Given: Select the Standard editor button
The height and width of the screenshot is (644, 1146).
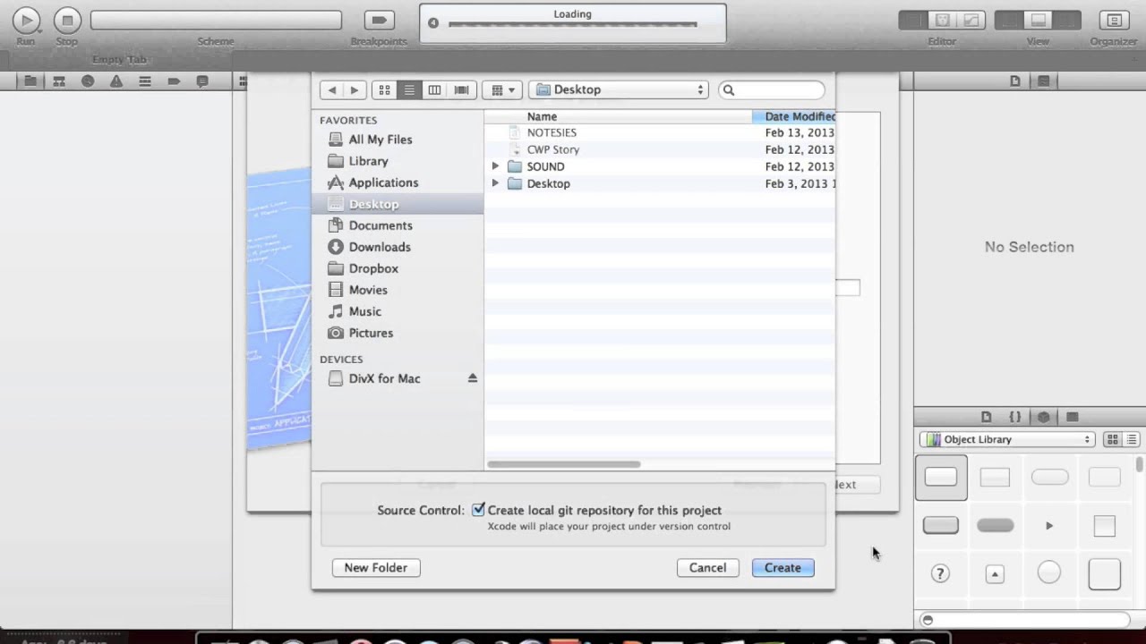Looking at the screenshot, I should pos(913,20).
